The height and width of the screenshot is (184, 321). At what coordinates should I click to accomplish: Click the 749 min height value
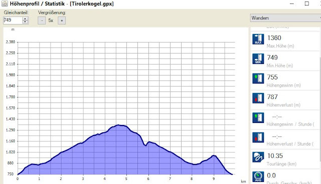[272, 57]
